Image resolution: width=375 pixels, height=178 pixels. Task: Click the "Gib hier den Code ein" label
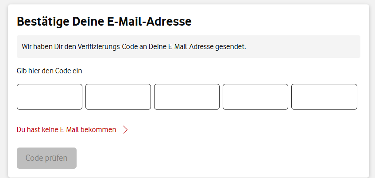50,71
